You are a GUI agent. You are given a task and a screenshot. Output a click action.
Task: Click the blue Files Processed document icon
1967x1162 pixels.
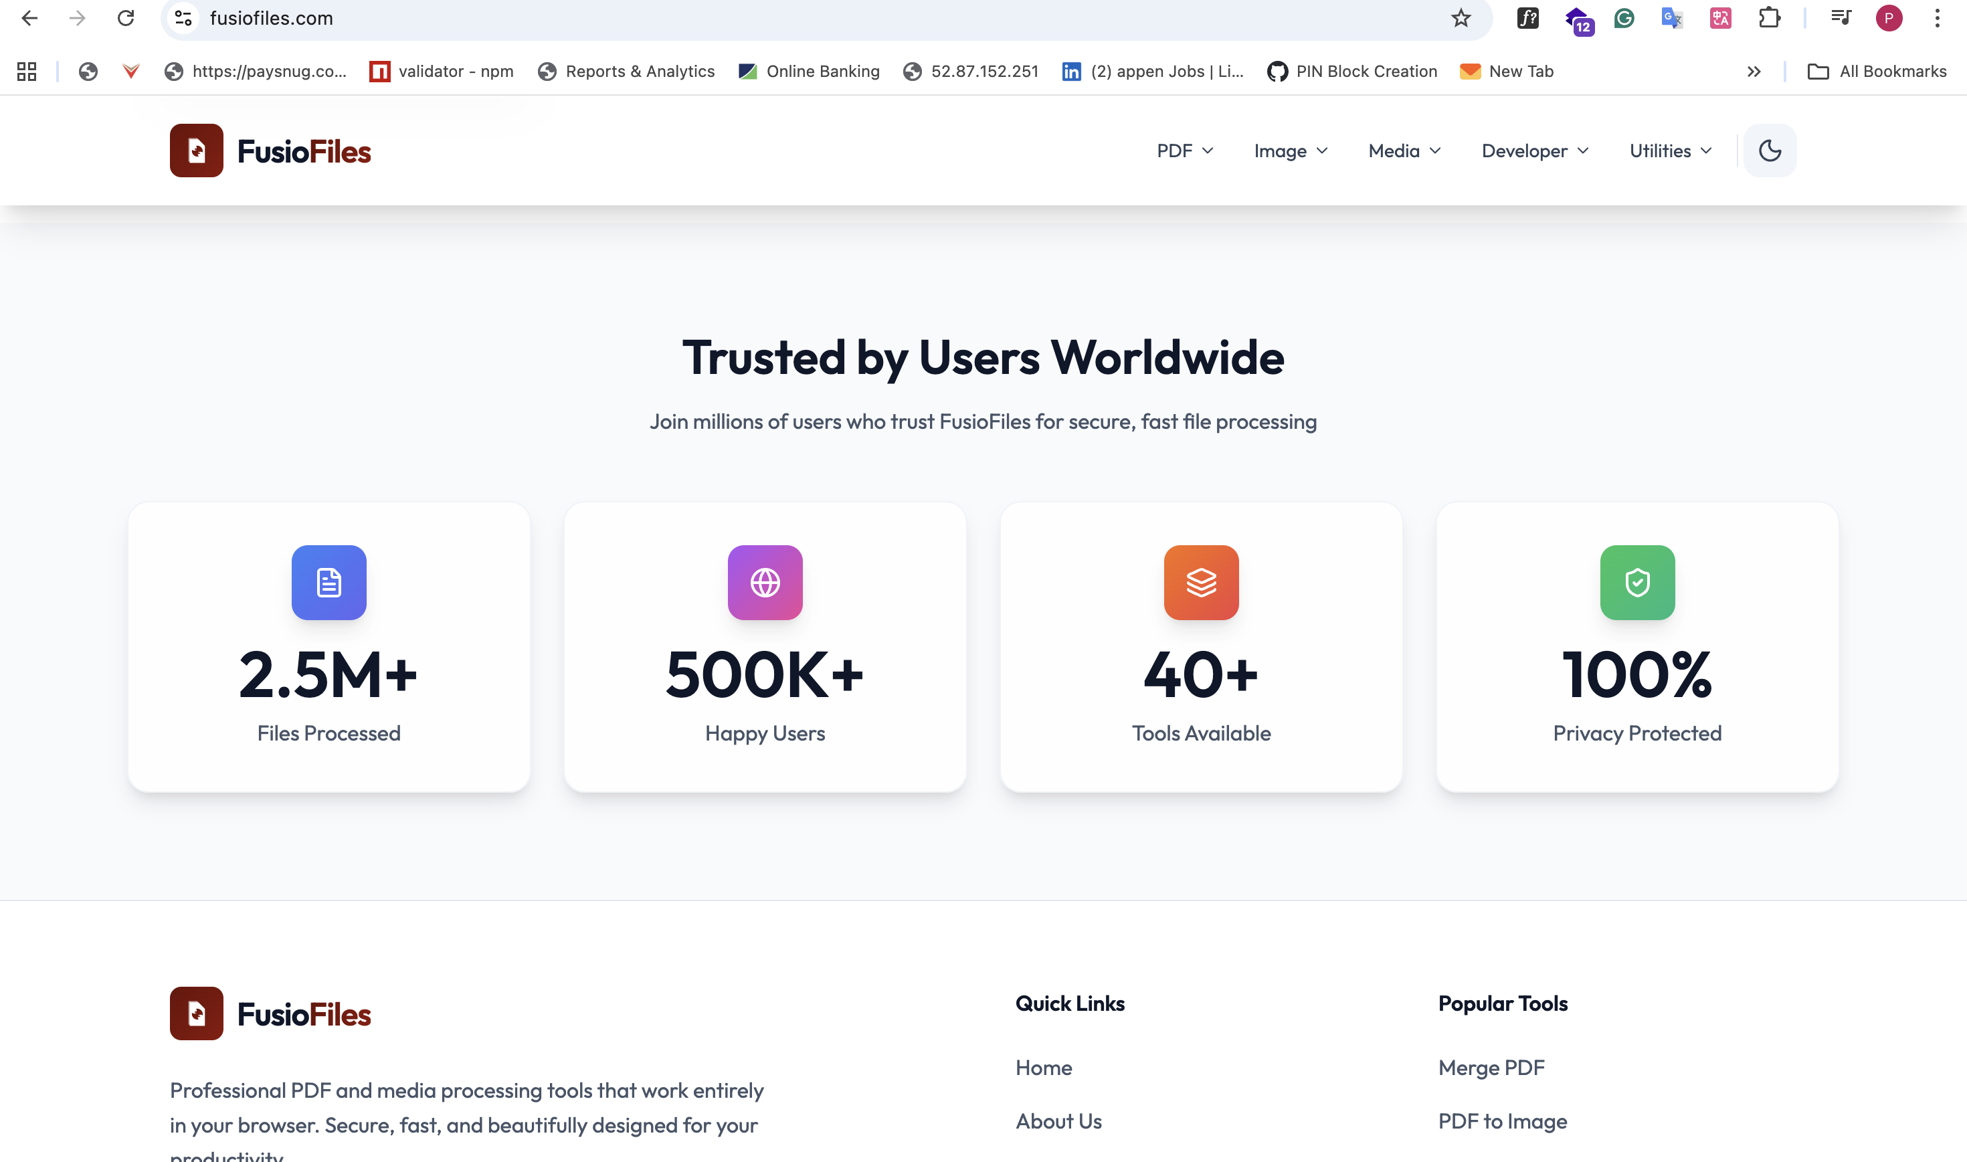[x=329, y=583]
